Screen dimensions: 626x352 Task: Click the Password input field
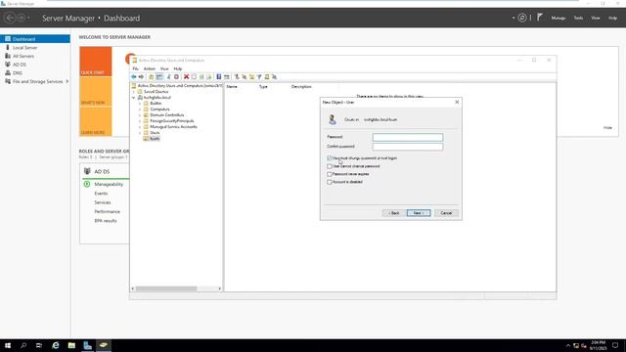tap(408, 137)
